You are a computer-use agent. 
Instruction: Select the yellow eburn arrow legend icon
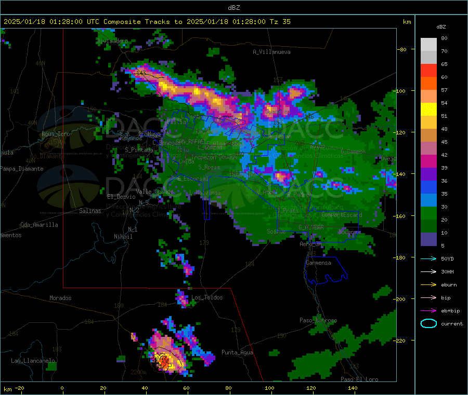[428, 285]
